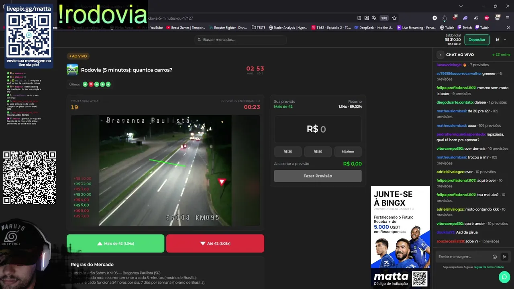This screenshot has width=514, height=289.
Task: Click the Fazer Previsão button
Action: 318,176
